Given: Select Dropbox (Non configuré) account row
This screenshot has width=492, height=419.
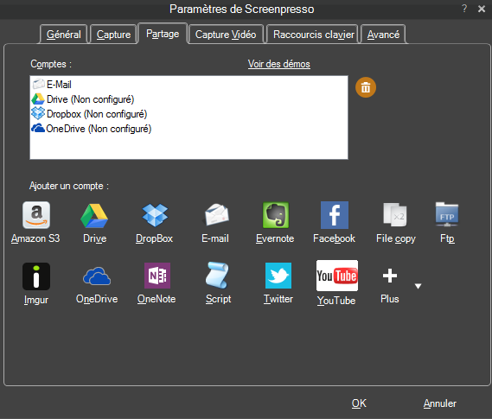Looking at the screenshot, I should [x=188, y=114].
